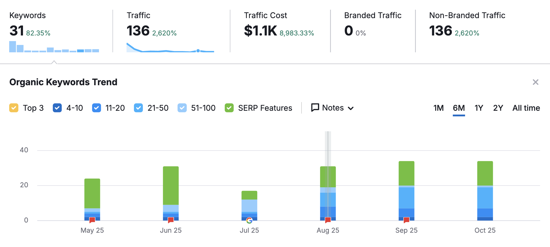Click the note marker under the May 25 column

[x=92, y=220]
